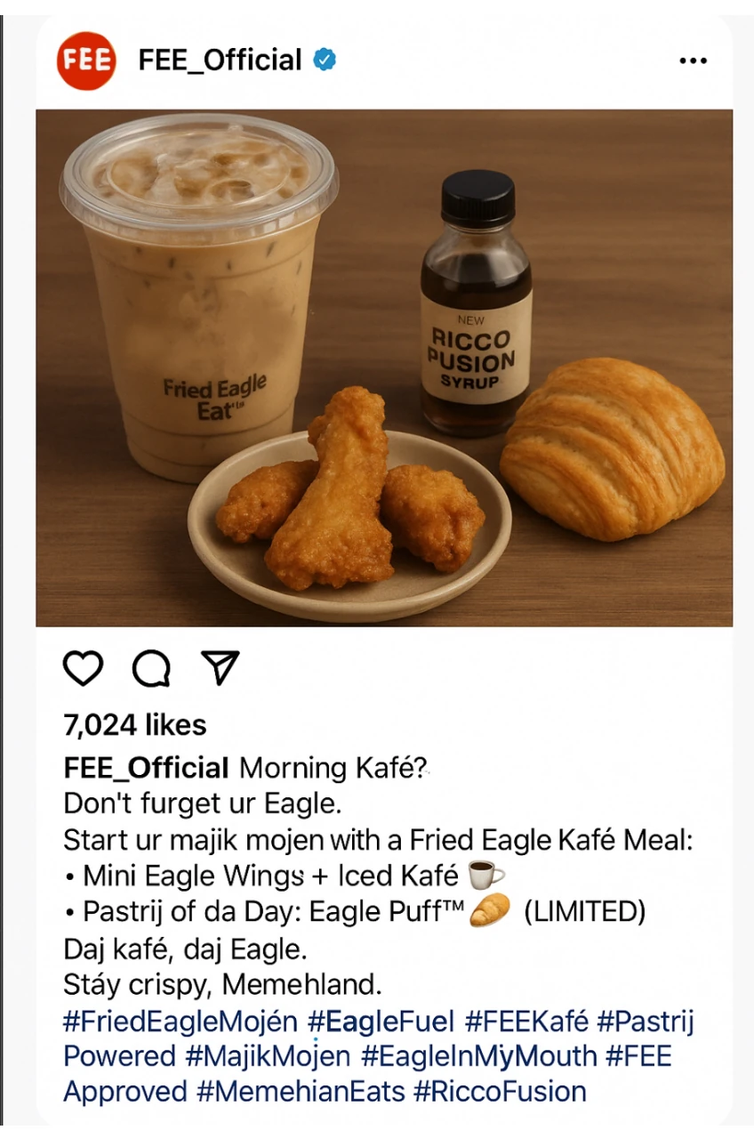Image resolution: width=754 pixels, height=1130 pixels.
Task: Open the red FEE profile avatar
Action: pos(85,61)
